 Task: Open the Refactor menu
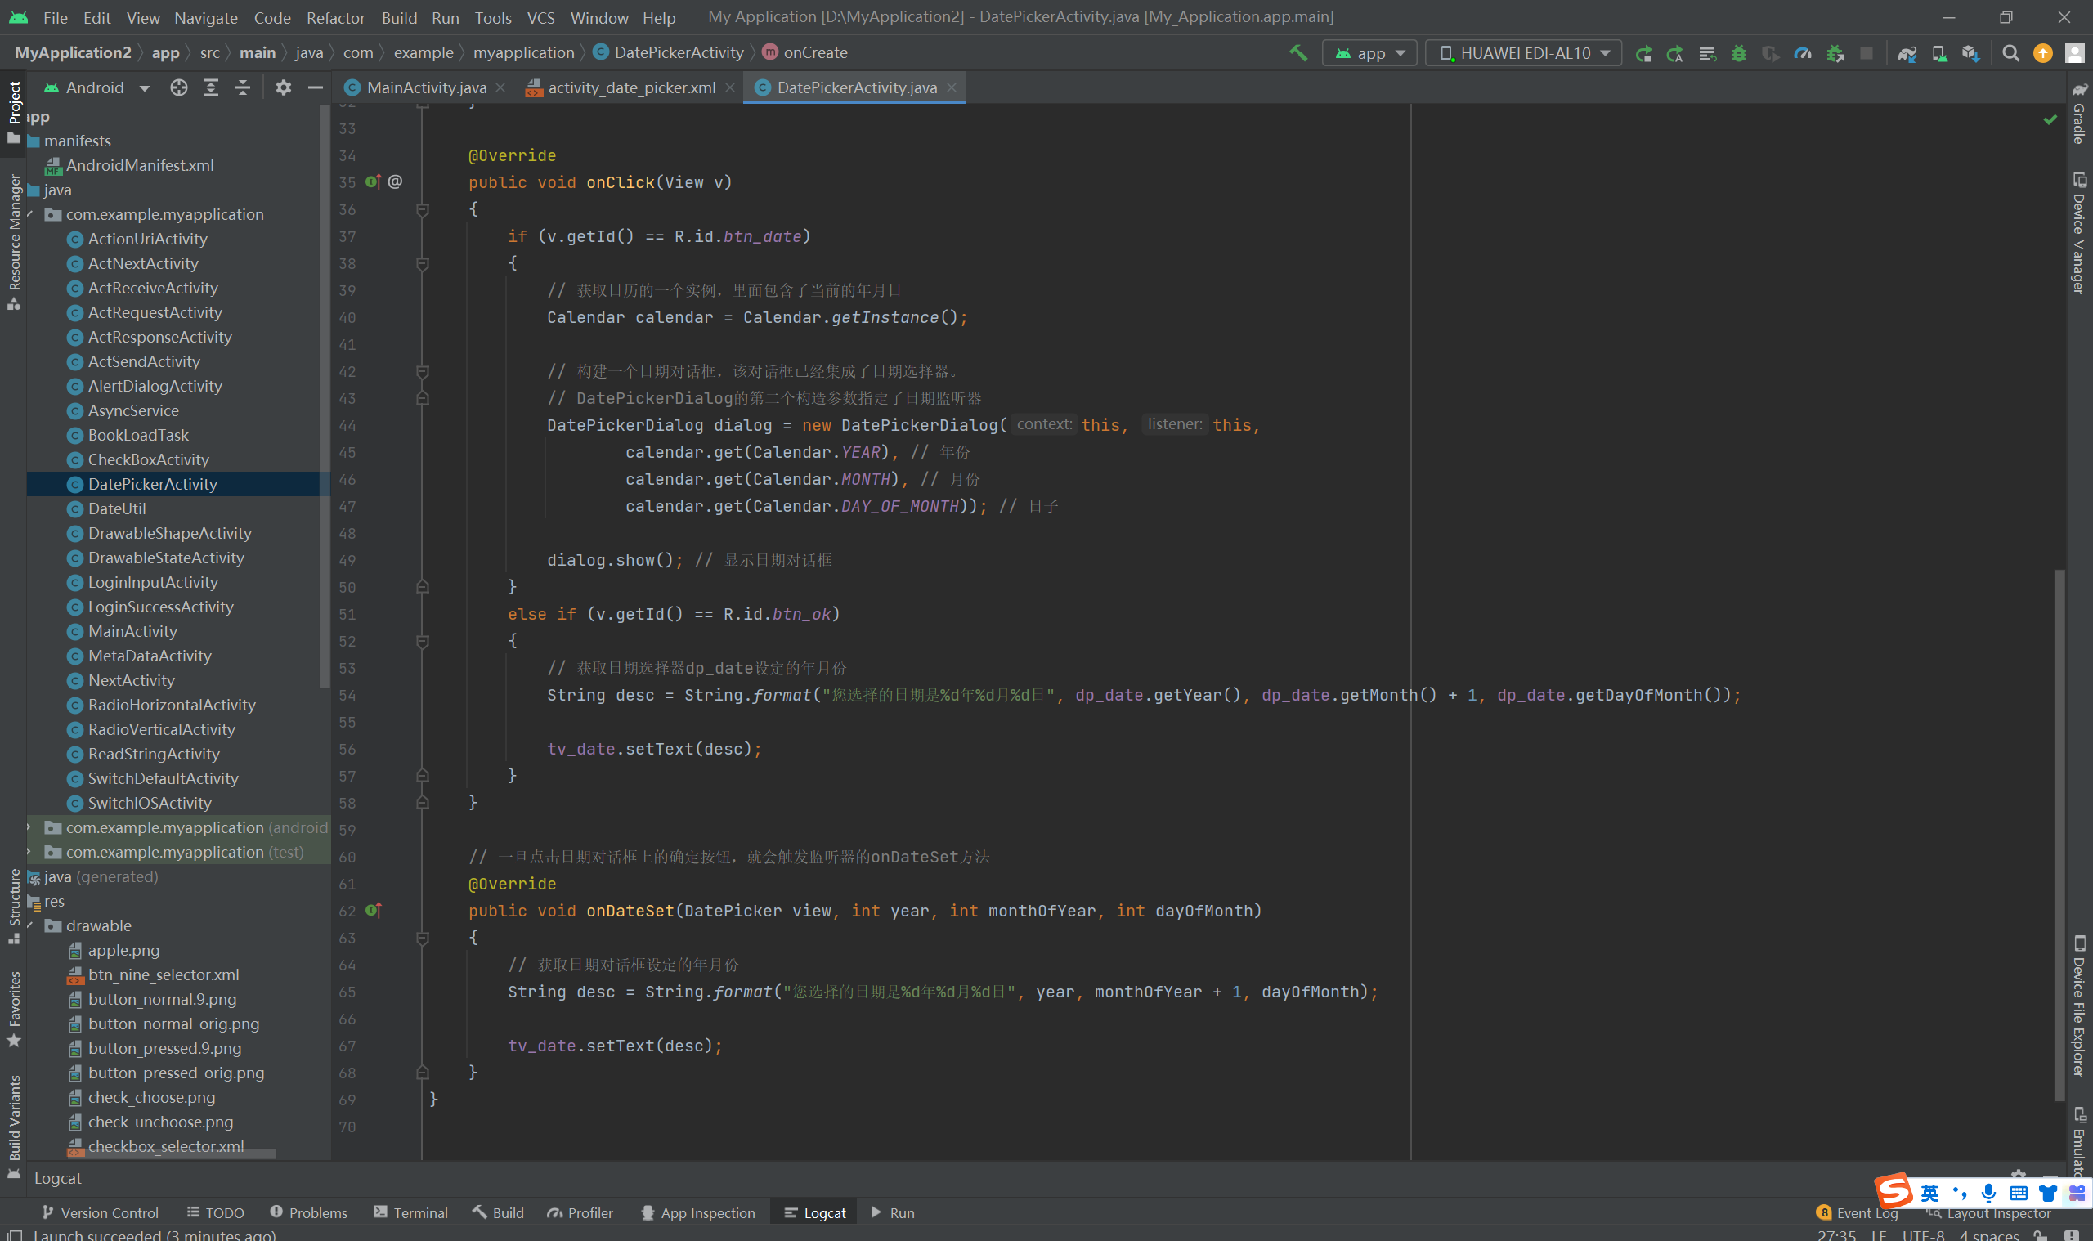[334, 17]
